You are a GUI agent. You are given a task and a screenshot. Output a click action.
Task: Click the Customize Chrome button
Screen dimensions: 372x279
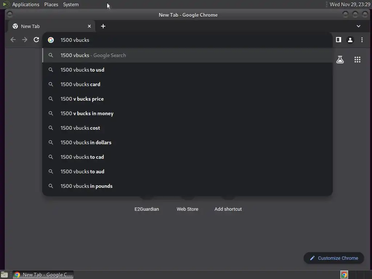pos(334,258)
